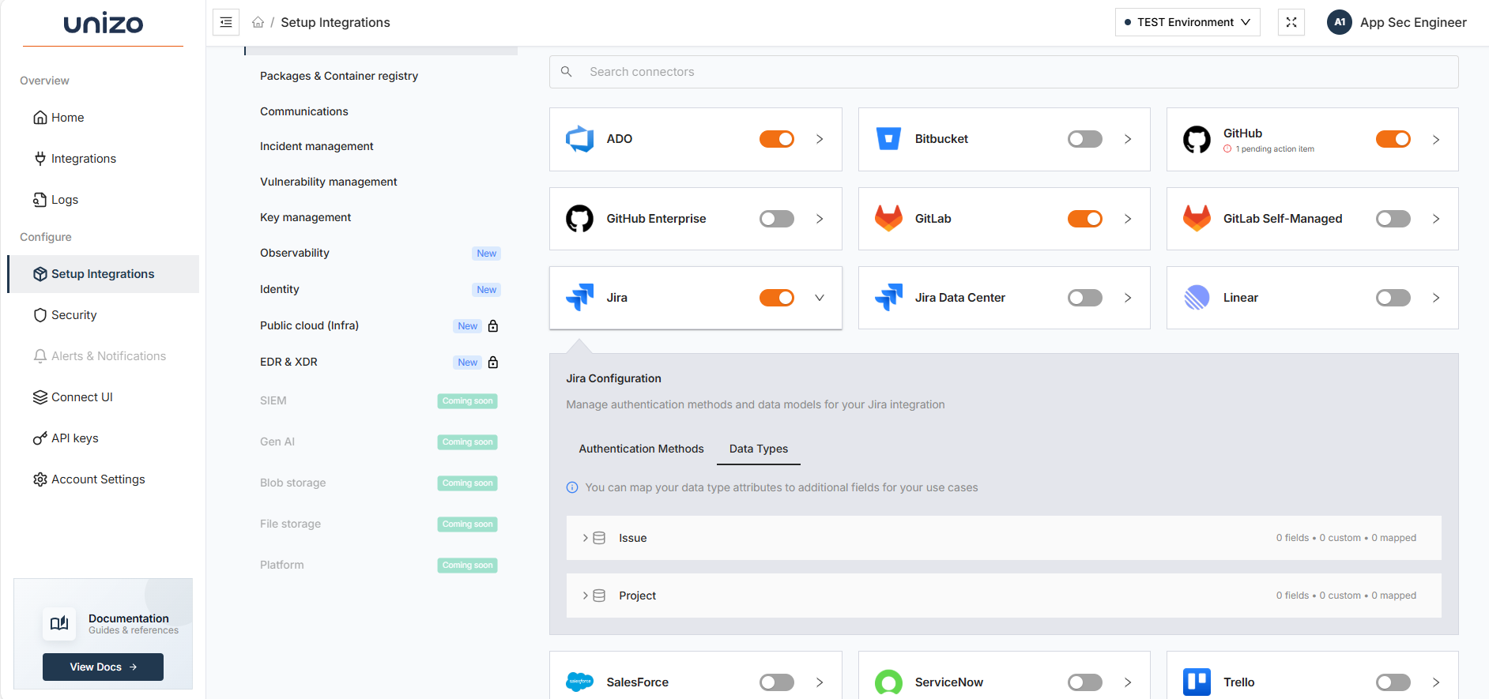Click the search magnifier icon
The width and height of the screenshot is (1489, 699).
[x=566, y=72]
